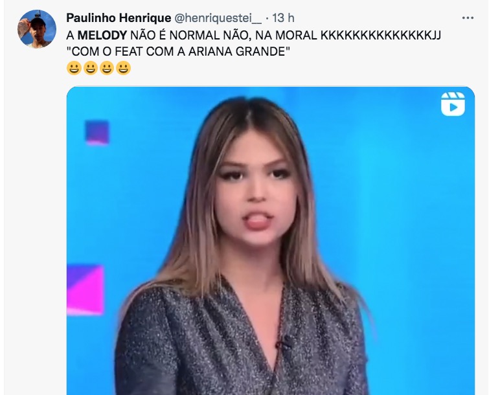The height and width of the screenshot is (395, 489).
Task: Click the second smiley emoji
Action: [91, 68]
